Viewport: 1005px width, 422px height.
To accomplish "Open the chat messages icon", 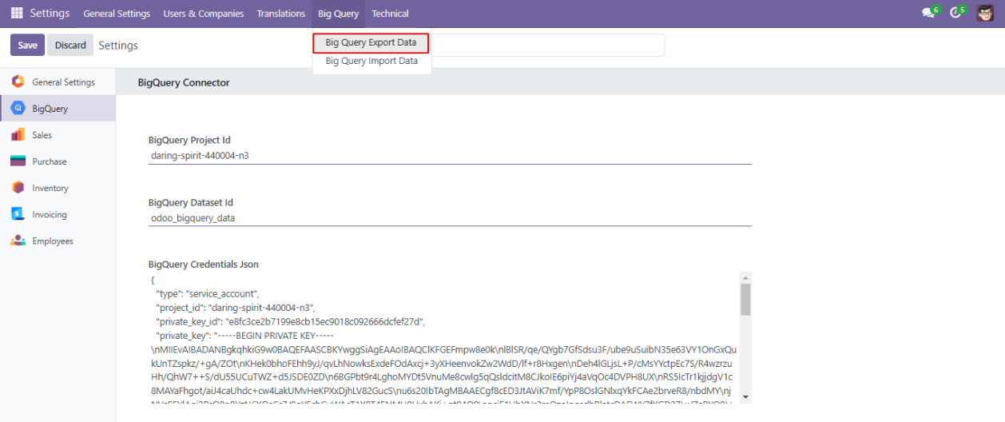I will 928,14.
